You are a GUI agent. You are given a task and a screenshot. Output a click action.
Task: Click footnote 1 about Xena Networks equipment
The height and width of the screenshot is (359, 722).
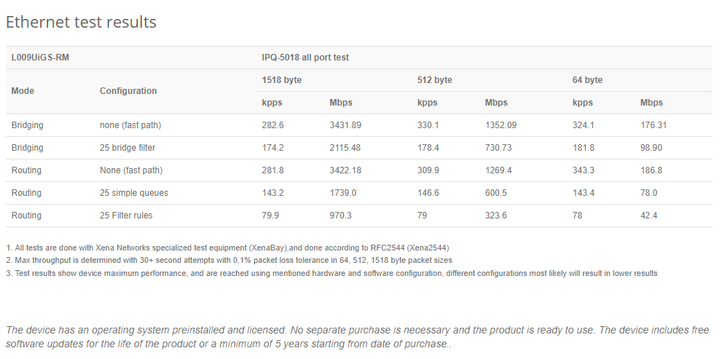coord(227,248)
